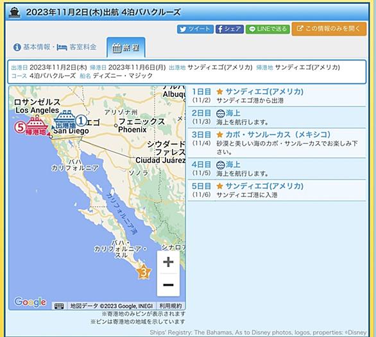376x337 pixels.
Task: Open day 5 サンディエゴ(アメリカ) port link
Action: coord(264,186)
